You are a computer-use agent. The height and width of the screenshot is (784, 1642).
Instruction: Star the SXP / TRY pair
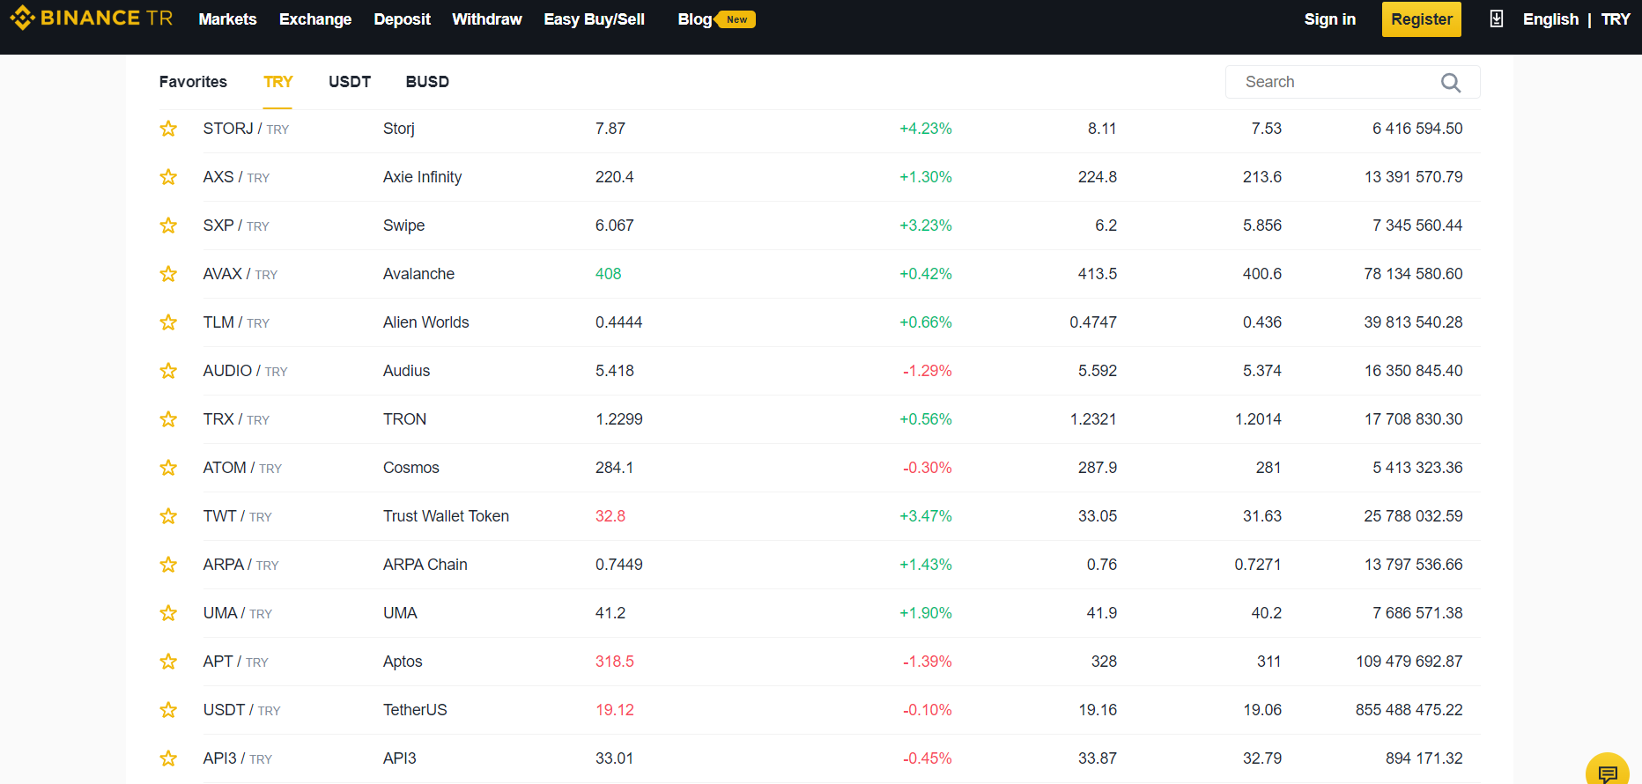point(168,226)
